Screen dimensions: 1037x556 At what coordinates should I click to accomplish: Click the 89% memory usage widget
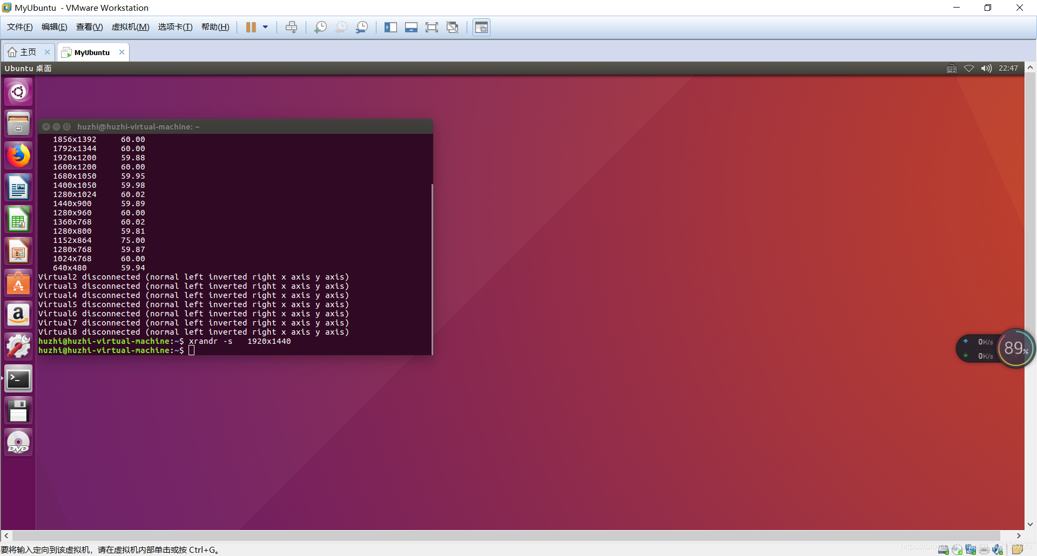(x=1016, y=348)
